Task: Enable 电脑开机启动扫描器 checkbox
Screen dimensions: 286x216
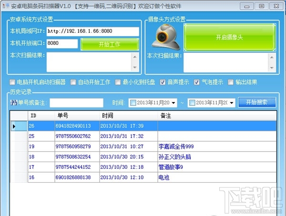Action: (x=12, y=82)
